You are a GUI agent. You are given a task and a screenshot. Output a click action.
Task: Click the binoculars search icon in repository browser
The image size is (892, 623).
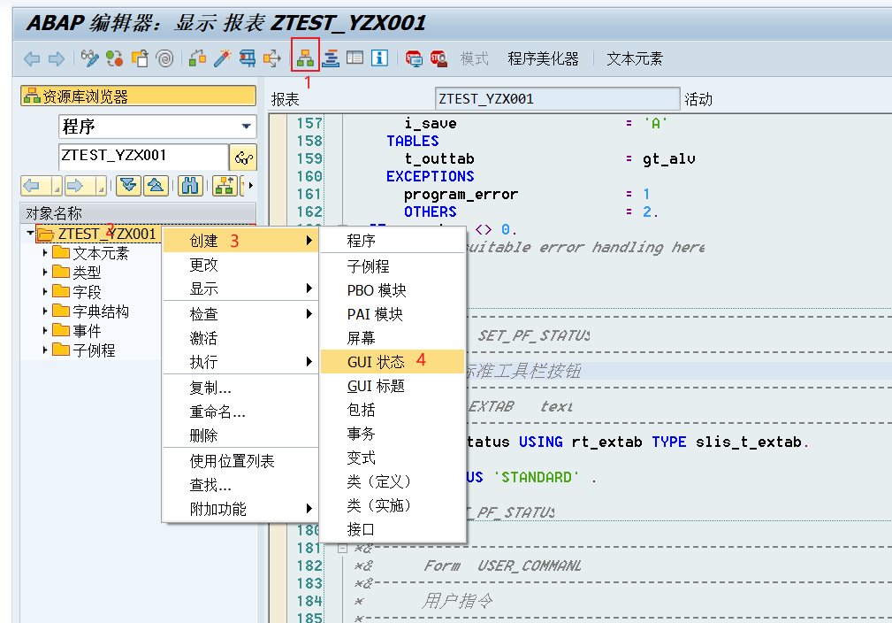pyautogui.click(x=190, y=186)
